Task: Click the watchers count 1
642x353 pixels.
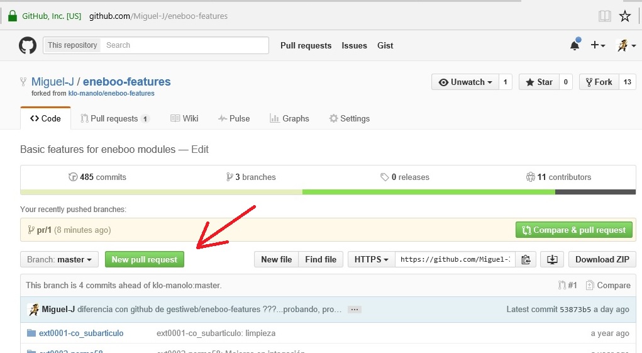Action: (x=506, y=82)
